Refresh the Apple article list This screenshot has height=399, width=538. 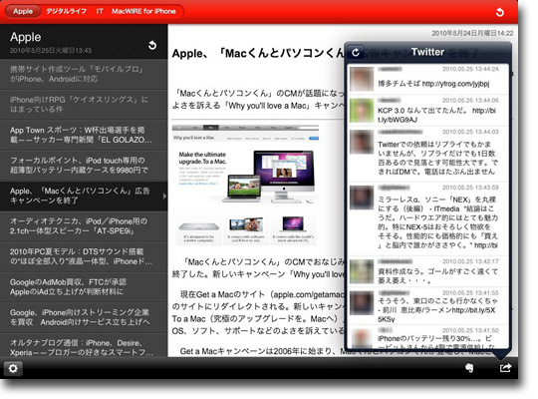pos(152,45)
